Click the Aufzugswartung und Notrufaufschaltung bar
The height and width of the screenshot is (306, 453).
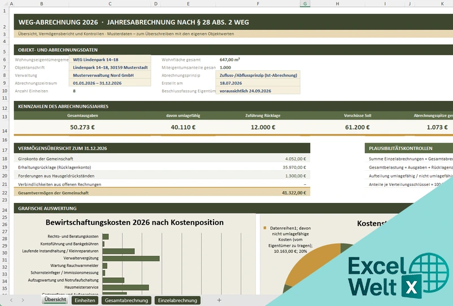113,280
